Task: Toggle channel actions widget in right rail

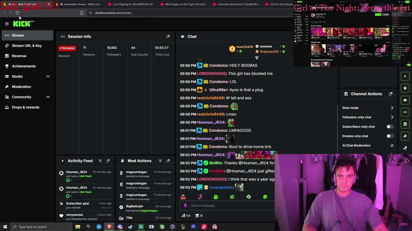Action: 405,124
